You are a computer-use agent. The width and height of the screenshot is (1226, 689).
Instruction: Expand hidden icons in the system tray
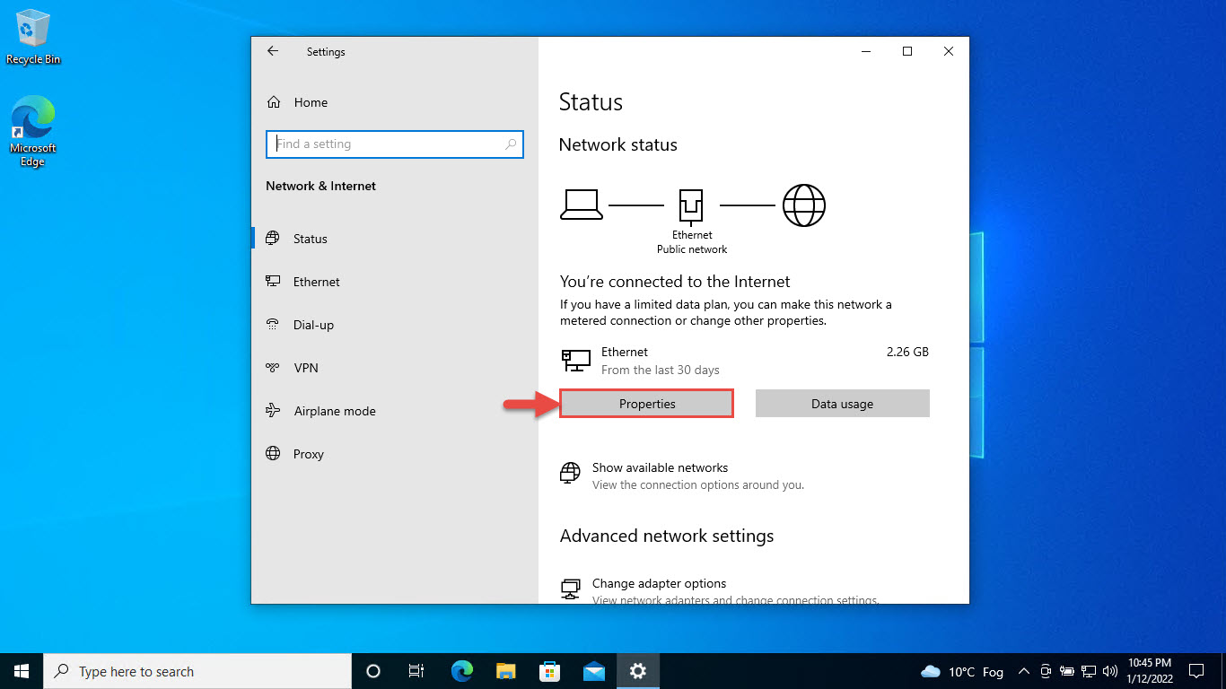(1023, 671)
